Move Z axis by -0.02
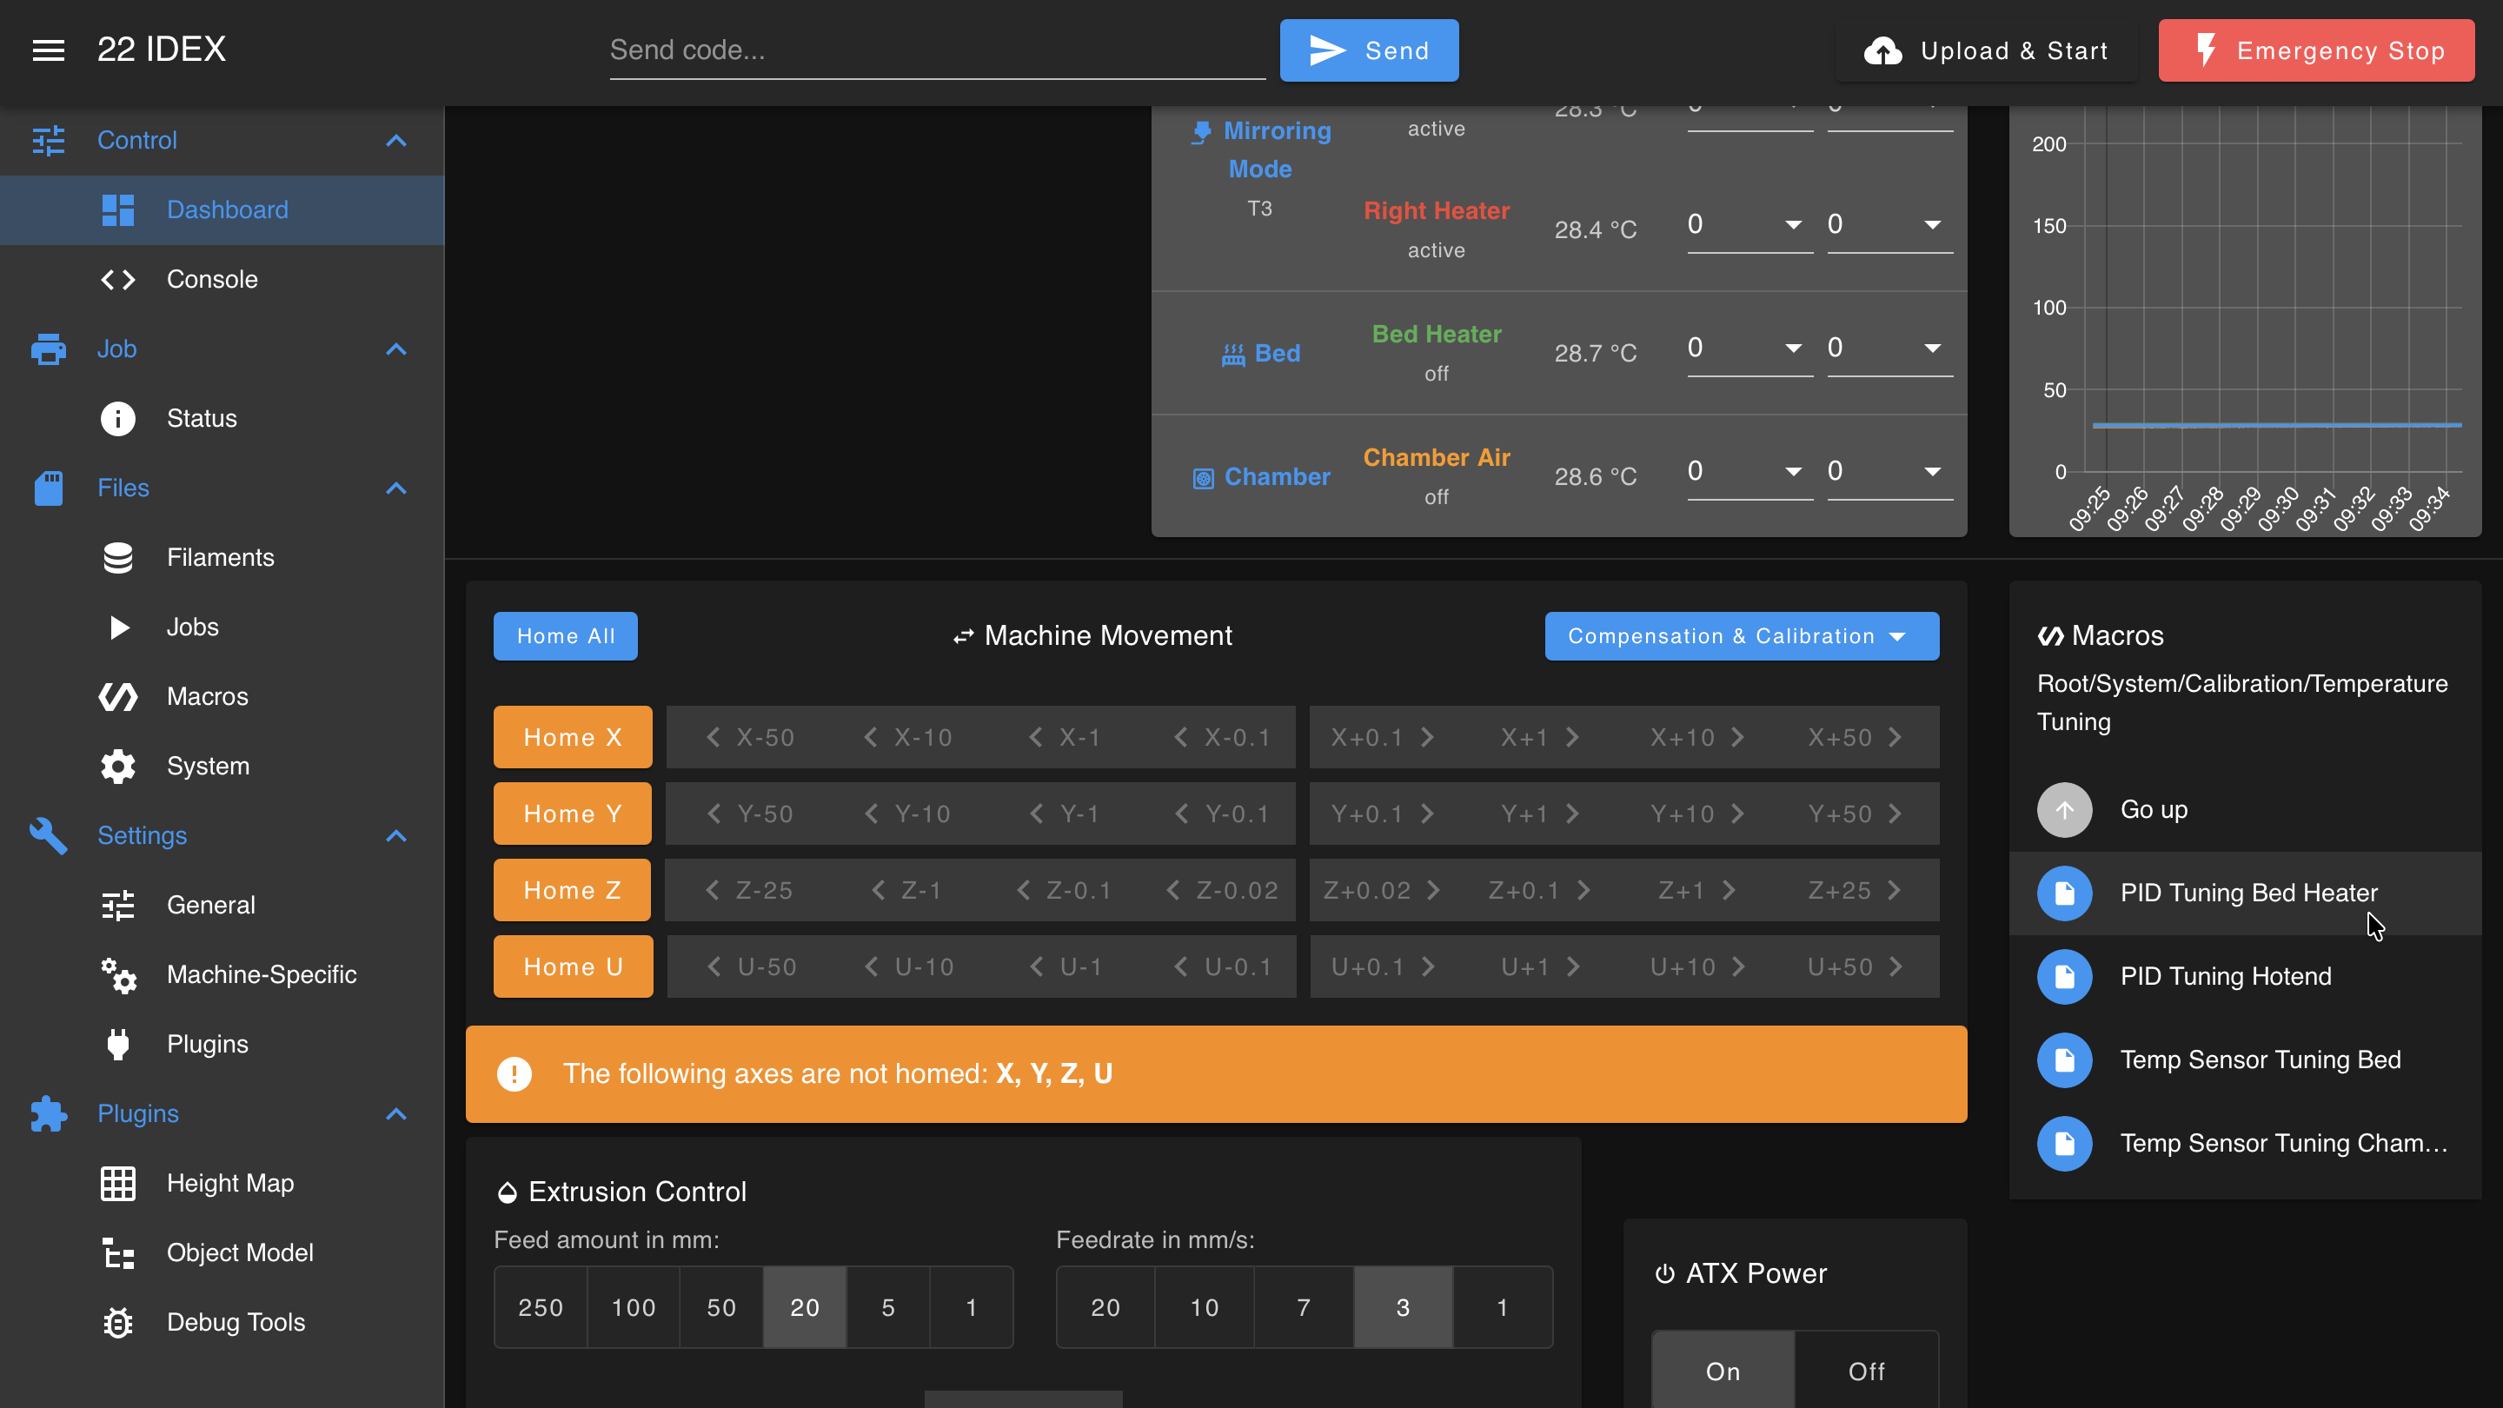This screenshot has height=1408, width=2503. (x=1222, y=890)
